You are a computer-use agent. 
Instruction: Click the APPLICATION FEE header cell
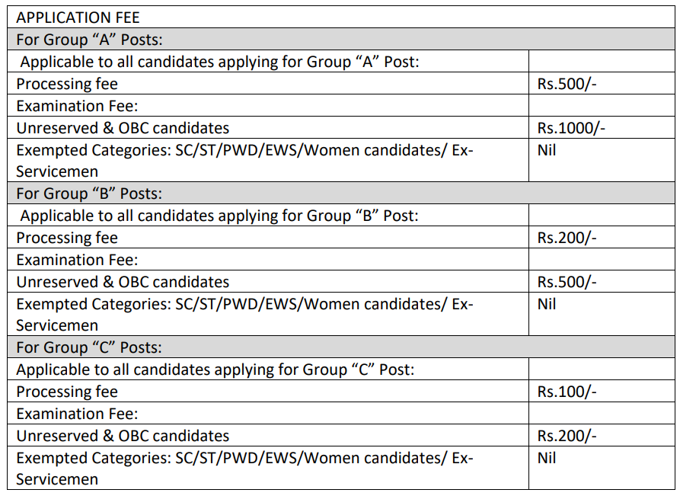[x=341, y=18]
